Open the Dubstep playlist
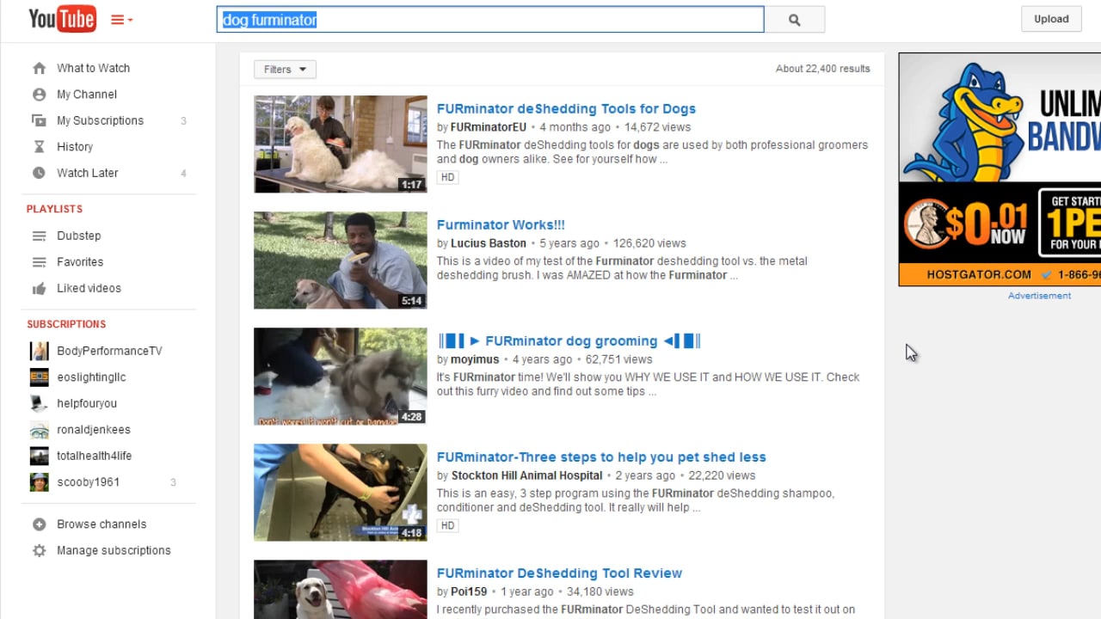 78,236
